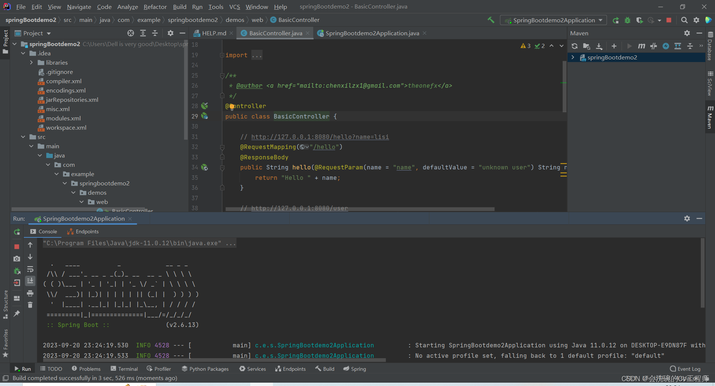The width and height of the screenshot is (715, 386).
Task: Expand springBootdemo2 node in Maven panel
Action: tap(573, 57)
